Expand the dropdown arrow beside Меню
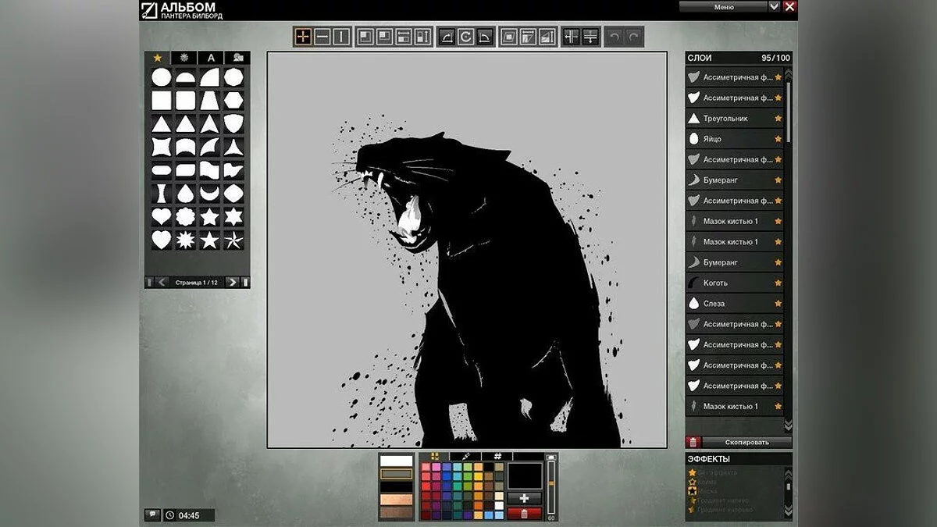This screenshot has height=527, width=937. pos(774,6)
